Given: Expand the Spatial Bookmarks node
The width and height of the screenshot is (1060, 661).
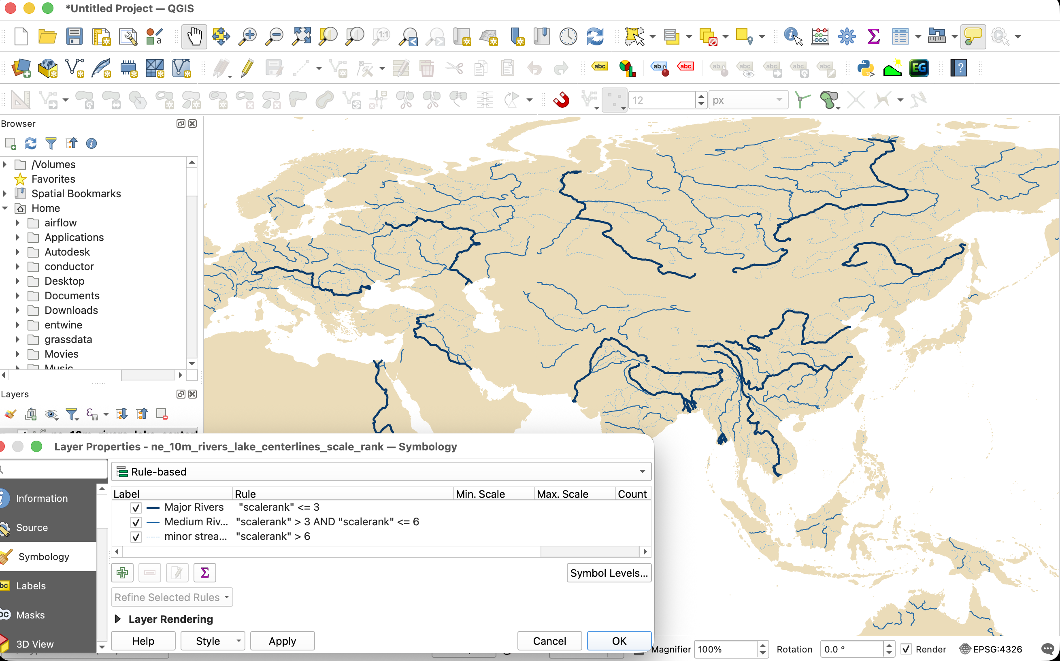Looking at the screenshot, I should [5, 193].
